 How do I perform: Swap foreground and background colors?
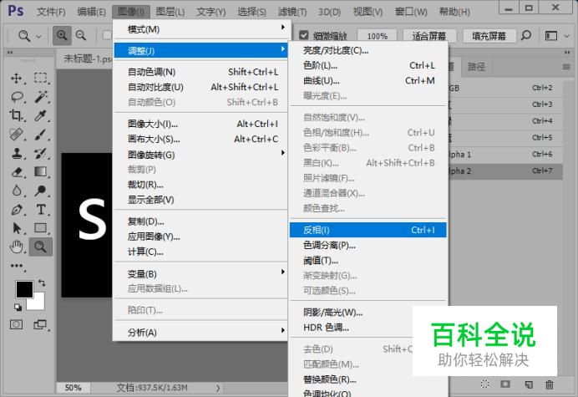[42, 283]
